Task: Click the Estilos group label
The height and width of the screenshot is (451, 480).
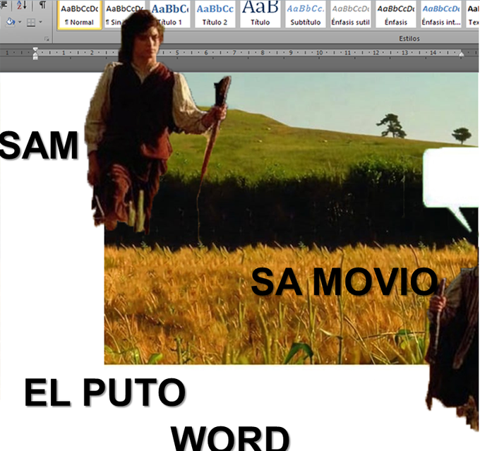Action: [409, 39]
